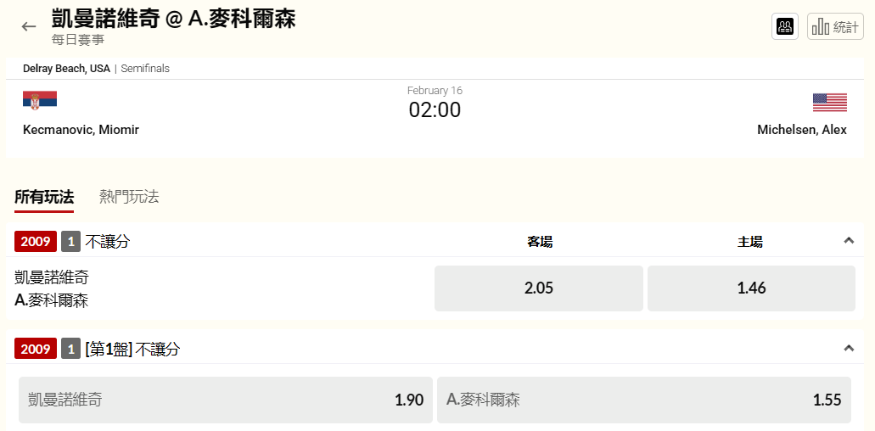The height and width of the screenshot is (431, 875).
Task: Click the red 2009 badge beside 不讓分
Action: pos(36,242)
